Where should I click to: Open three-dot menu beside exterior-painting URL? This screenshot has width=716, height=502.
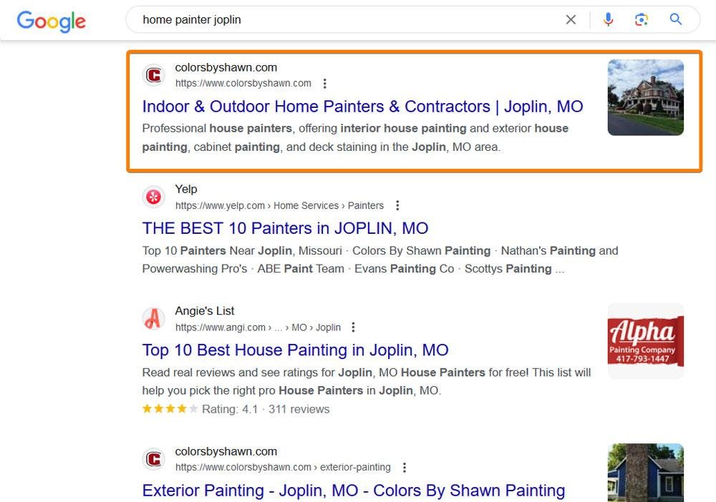click(x=405, y=468)
